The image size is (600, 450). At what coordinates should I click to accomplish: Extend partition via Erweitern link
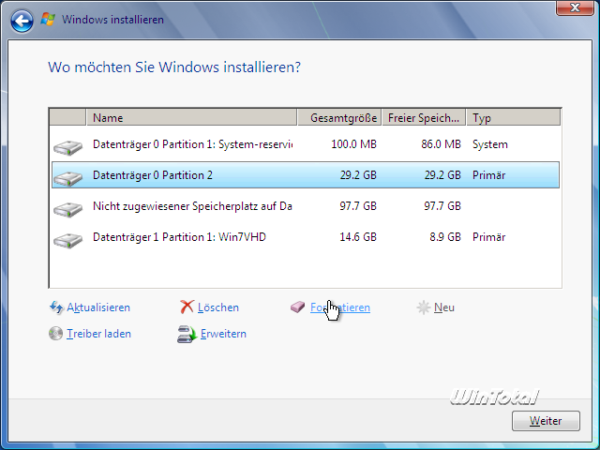[x=223, y=334]
